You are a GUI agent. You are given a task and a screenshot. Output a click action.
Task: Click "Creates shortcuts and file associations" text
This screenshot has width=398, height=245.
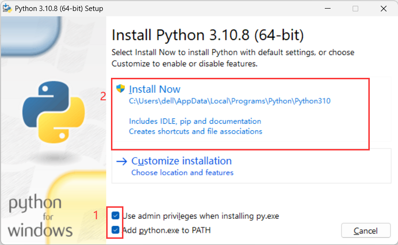click(x=196, y=131)
